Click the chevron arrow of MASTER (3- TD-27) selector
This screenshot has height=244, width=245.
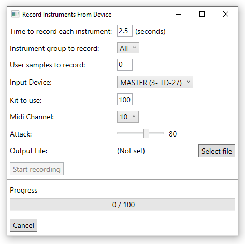pos(188,82)
